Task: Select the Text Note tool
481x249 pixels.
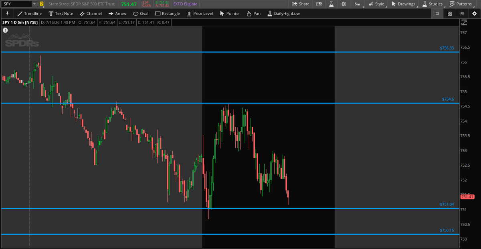Action: coord(61,13)
